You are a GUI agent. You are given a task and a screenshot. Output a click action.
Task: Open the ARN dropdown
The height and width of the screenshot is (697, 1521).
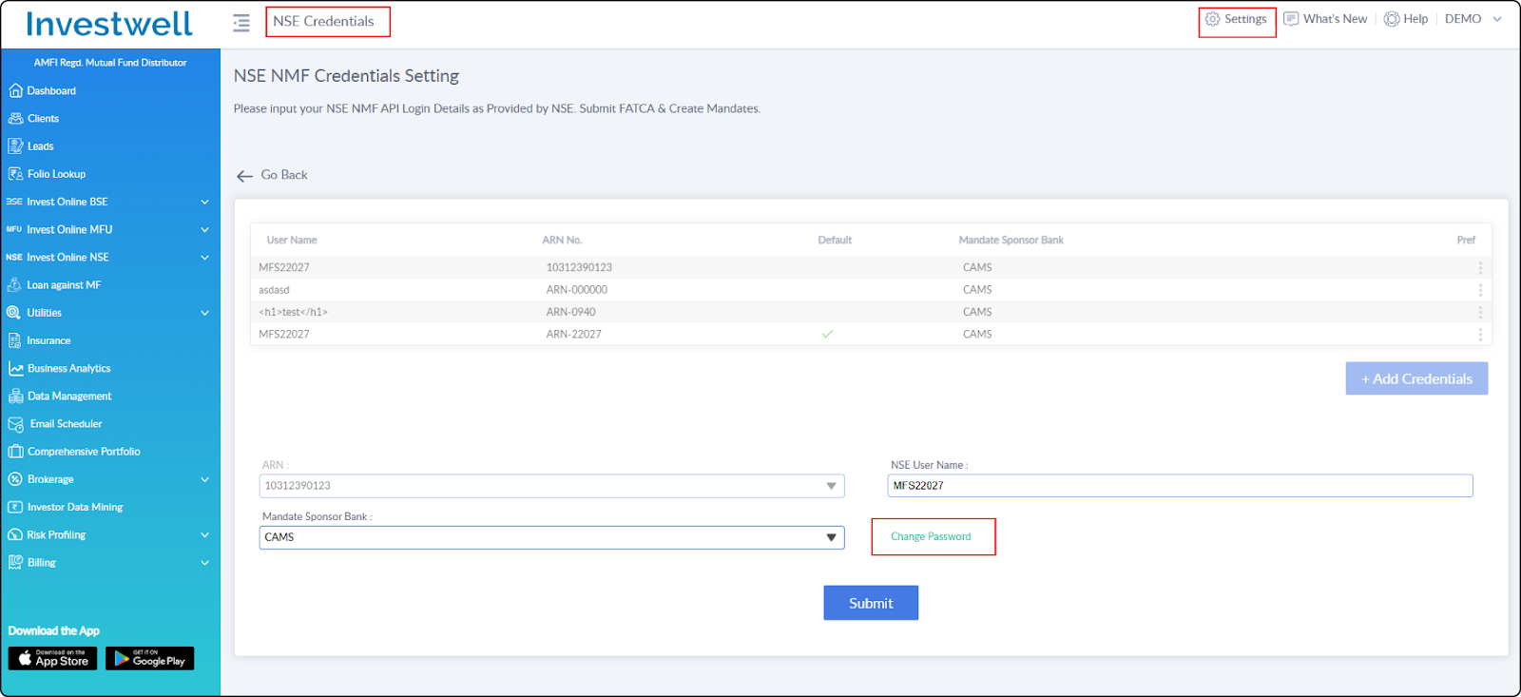click(551, 486)
